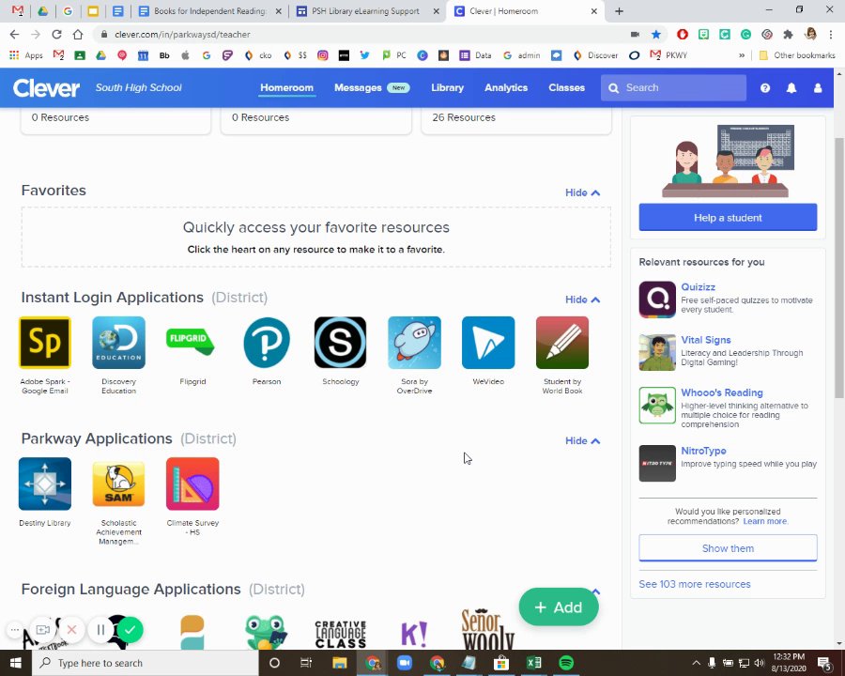Viewport: 845px width, 676px height.
Task: Open the WeVideo app
Action: pyautogui.click(x=488, y=343)
